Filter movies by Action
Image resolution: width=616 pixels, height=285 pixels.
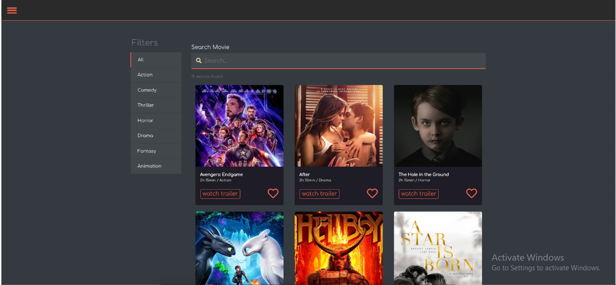pyautogui.click(x=156, y=75)
